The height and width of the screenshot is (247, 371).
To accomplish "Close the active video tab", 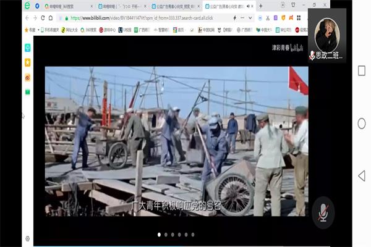I will (x=252, y=6).
